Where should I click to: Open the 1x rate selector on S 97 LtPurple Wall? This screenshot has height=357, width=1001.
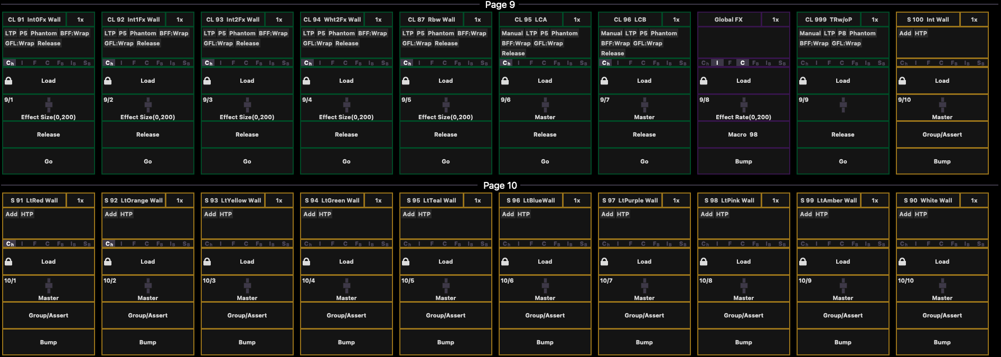click(676, 200)
